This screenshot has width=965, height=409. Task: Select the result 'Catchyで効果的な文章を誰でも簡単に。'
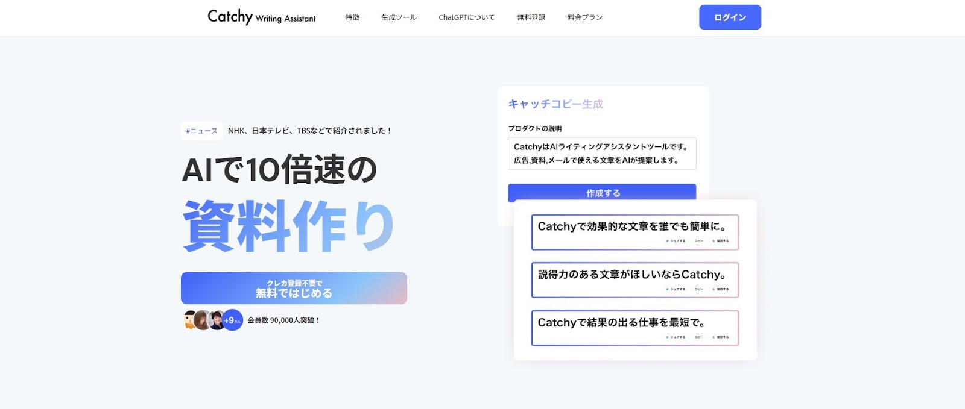point(635,232)
